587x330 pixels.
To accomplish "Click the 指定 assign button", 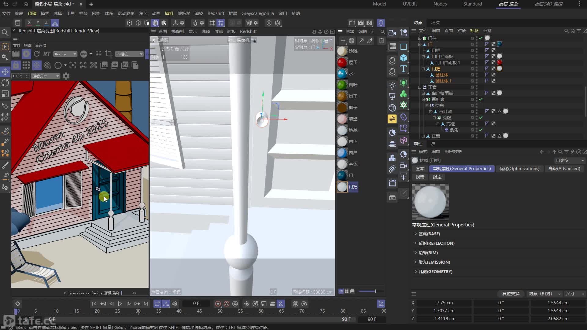I will click(437, 177).
